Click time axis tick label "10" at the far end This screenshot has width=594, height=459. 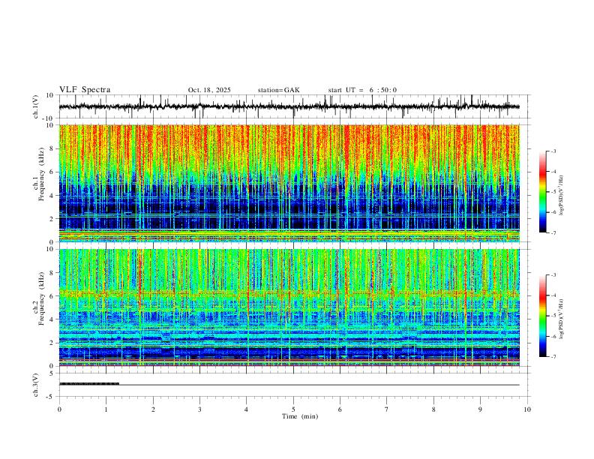coord(527,409)
